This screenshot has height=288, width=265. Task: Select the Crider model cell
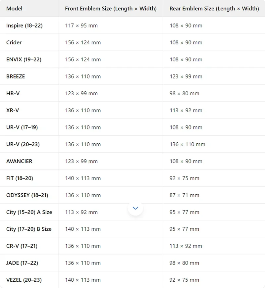[14, 42]
